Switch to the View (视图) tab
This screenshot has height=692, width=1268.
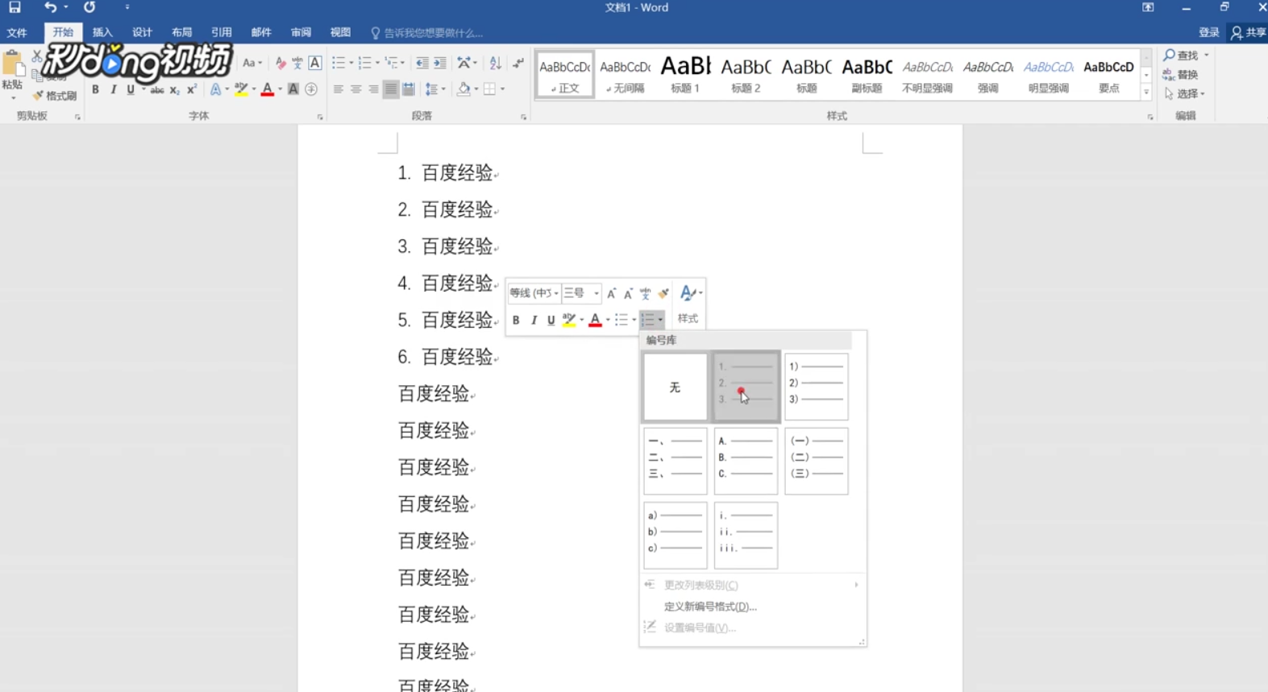340,33
